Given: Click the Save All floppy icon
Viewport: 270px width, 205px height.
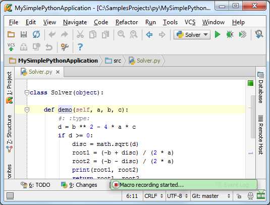Looking at the screenshot, I should (24, 34).
